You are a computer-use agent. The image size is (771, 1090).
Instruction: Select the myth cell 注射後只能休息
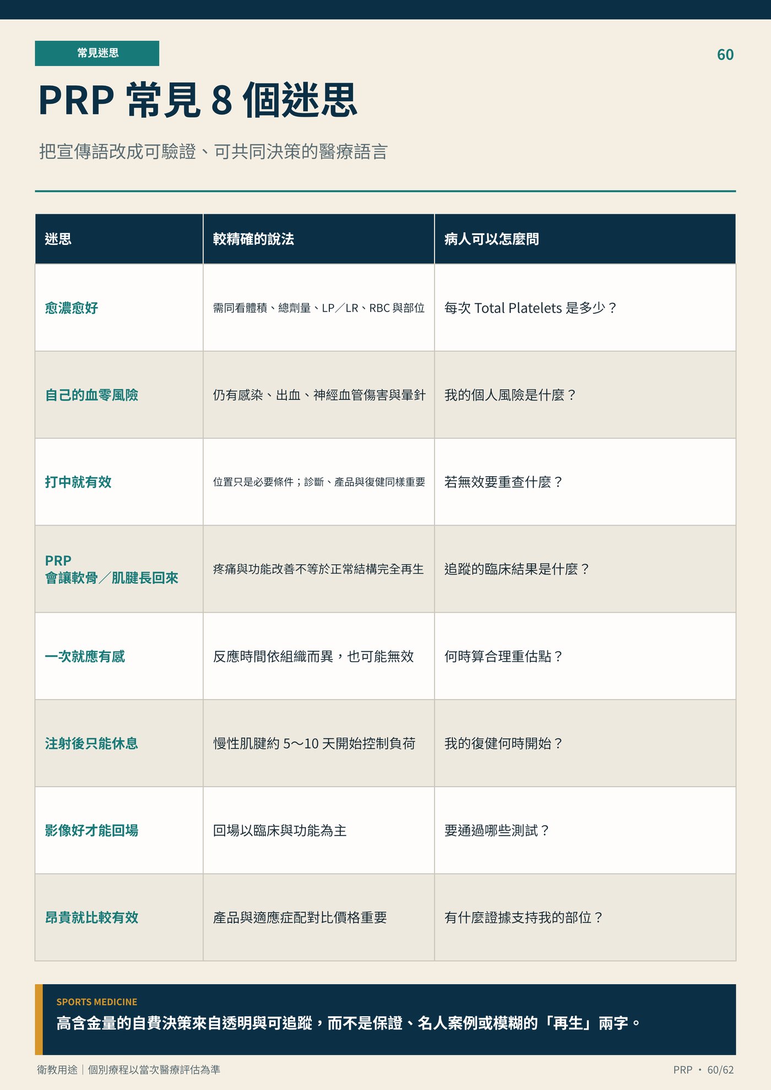tap(119, 743)
